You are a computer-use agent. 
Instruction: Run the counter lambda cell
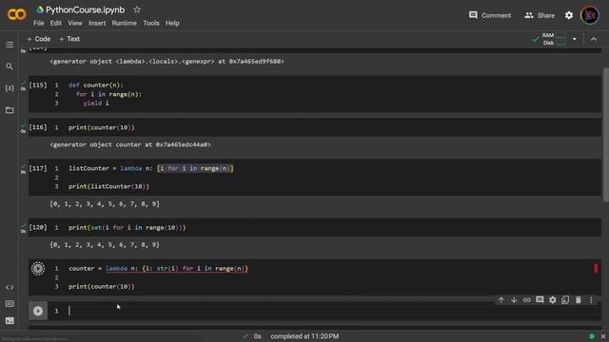pos(38,268)
